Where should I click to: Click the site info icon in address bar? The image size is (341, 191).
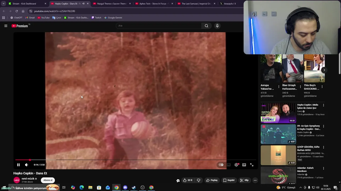(31, 11)
